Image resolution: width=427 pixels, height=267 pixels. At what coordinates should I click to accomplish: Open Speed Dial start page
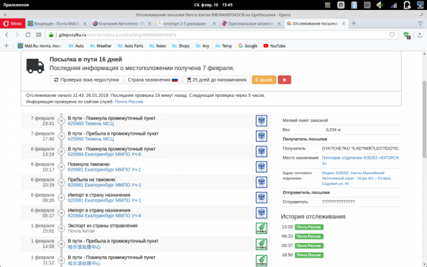click(x=39, y=35)
